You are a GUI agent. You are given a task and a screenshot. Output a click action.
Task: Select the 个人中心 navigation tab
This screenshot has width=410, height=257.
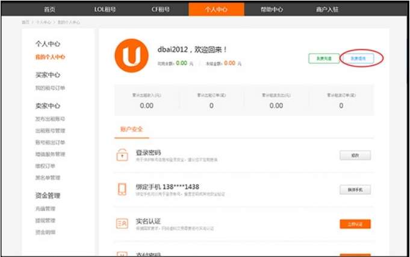216,10
